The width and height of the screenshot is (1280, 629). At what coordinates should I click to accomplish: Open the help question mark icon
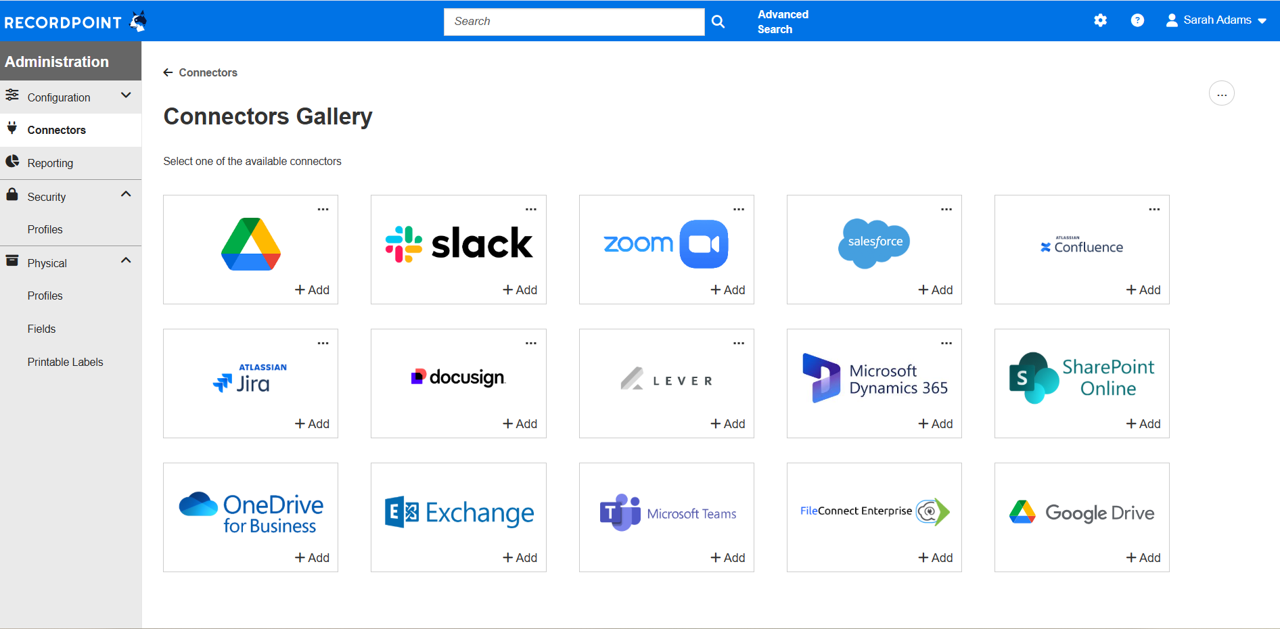1138,20
